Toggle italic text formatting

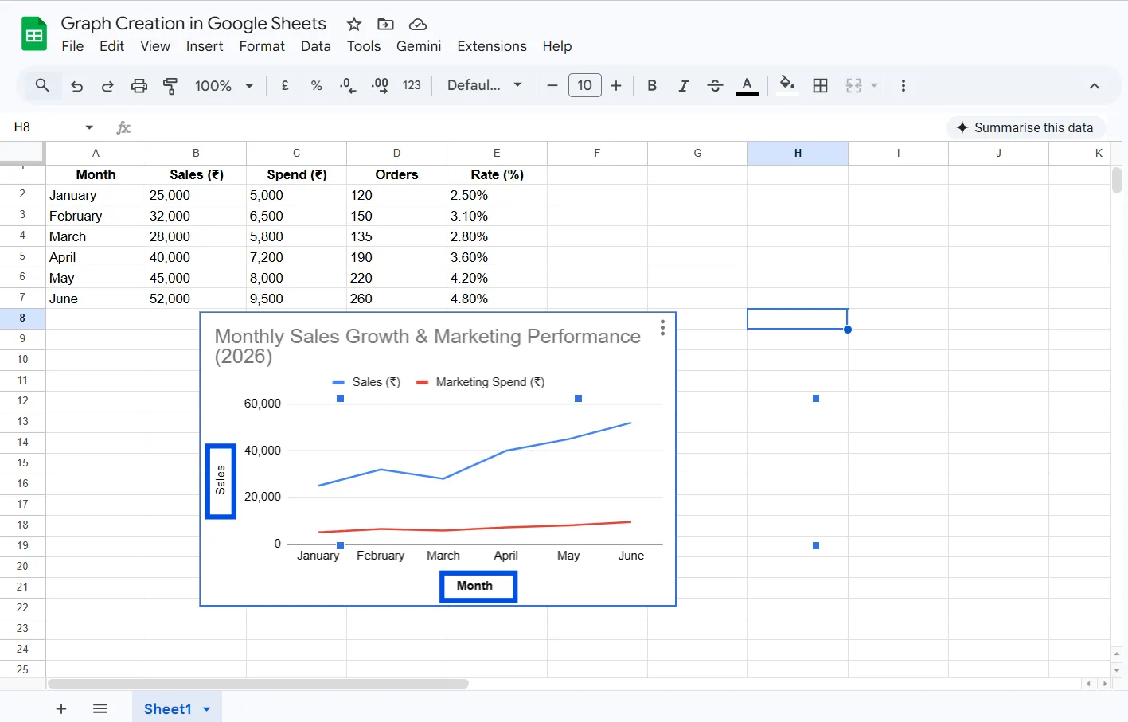coord(683,86)
